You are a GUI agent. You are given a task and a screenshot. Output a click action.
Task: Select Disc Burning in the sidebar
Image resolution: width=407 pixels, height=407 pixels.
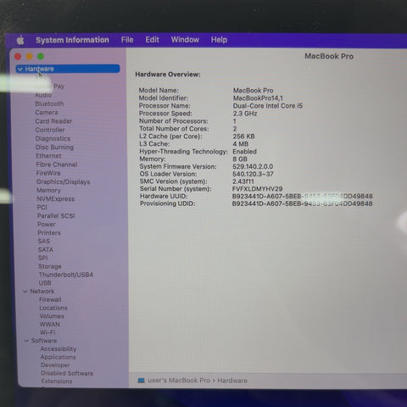click(x=55, y=148)
